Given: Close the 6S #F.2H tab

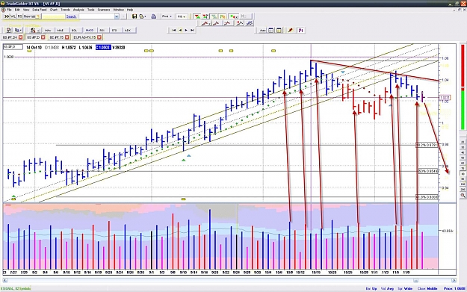Looking at the screenshot, I should point(21,37).
